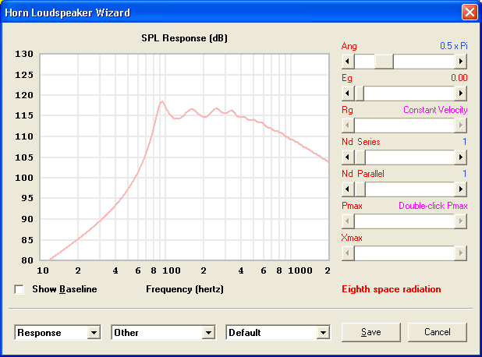Screen dimensions: 482x357
Task: Click right arrow of Nd Series scrollbar
Action: (x=460, y=157)
